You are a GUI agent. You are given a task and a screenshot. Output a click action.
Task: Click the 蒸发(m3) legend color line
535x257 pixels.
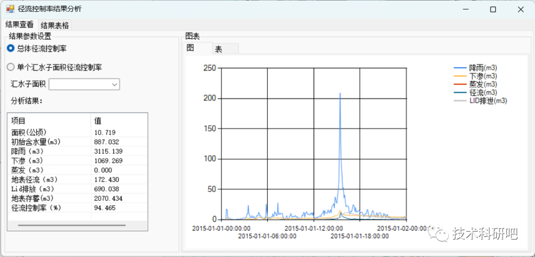460,84
